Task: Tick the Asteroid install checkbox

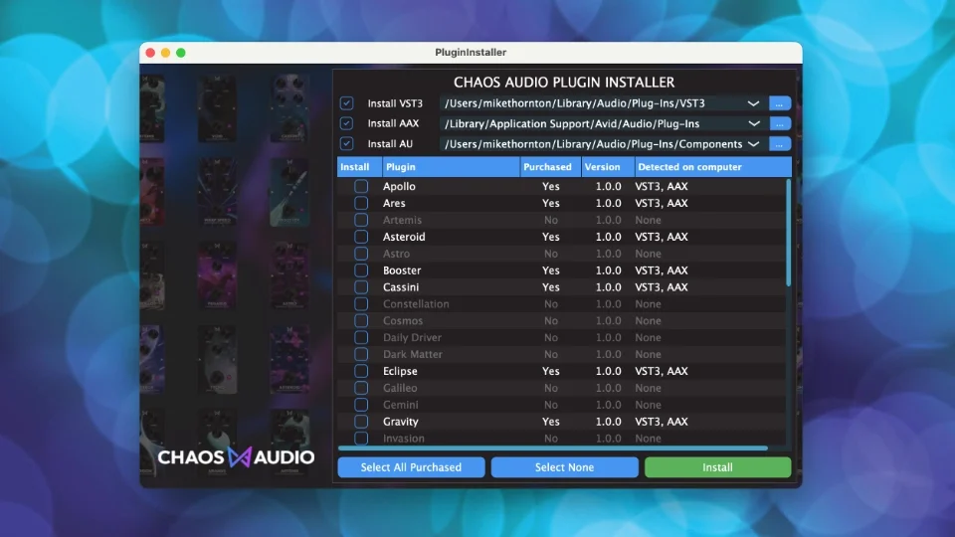Action: [361, 237]
